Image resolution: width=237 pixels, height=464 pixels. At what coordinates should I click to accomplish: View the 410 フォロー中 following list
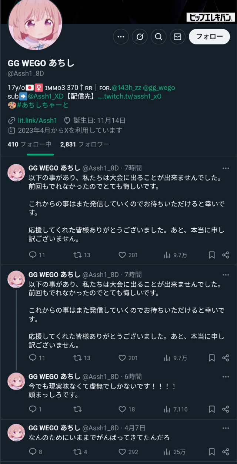click(30, 144)
